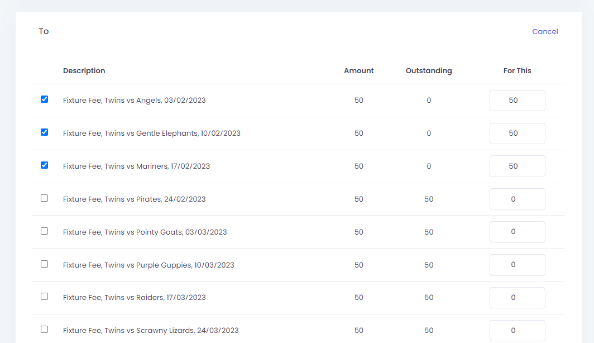Edit the For This amount for Twins vs Mariners

517,166
